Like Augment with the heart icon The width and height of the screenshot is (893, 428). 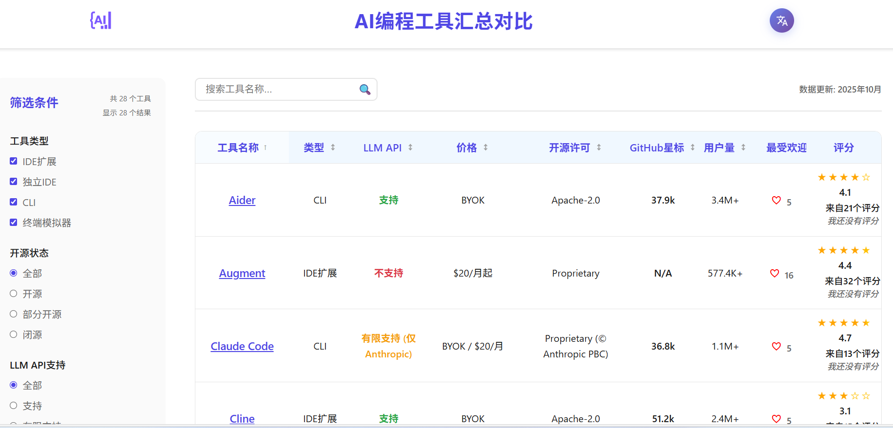(x=774, y=273)
